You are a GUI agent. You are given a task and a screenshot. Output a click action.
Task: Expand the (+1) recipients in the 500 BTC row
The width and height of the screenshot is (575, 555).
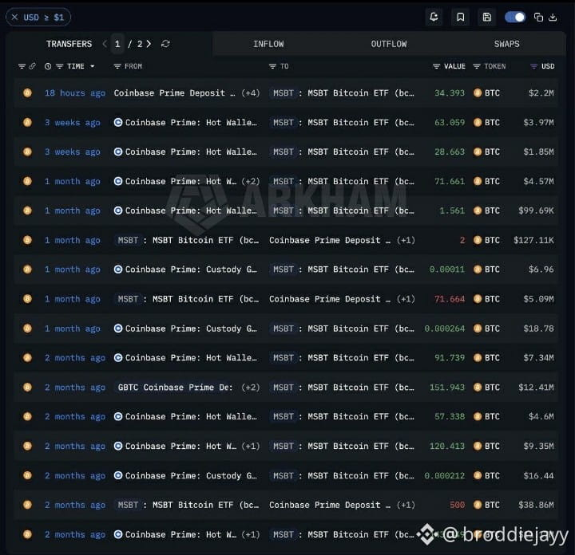click(x=406, y=505)
